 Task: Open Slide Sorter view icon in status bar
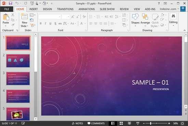[121, 123]
